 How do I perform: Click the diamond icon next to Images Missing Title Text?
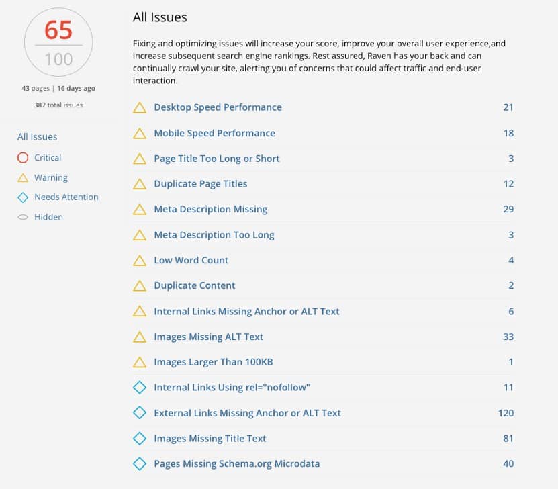tap(140, 438)
